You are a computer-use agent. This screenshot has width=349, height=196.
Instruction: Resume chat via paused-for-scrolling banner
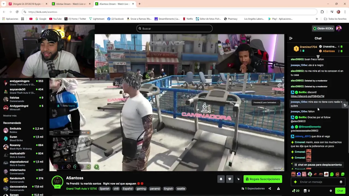point(318,165)
